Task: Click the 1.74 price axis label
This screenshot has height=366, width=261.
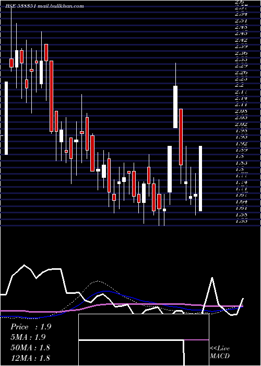Action: pyautogui.click(x=241, y=182)
